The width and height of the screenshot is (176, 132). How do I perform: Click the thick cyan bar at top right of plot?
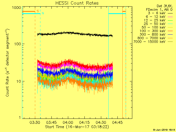[117, 14]
